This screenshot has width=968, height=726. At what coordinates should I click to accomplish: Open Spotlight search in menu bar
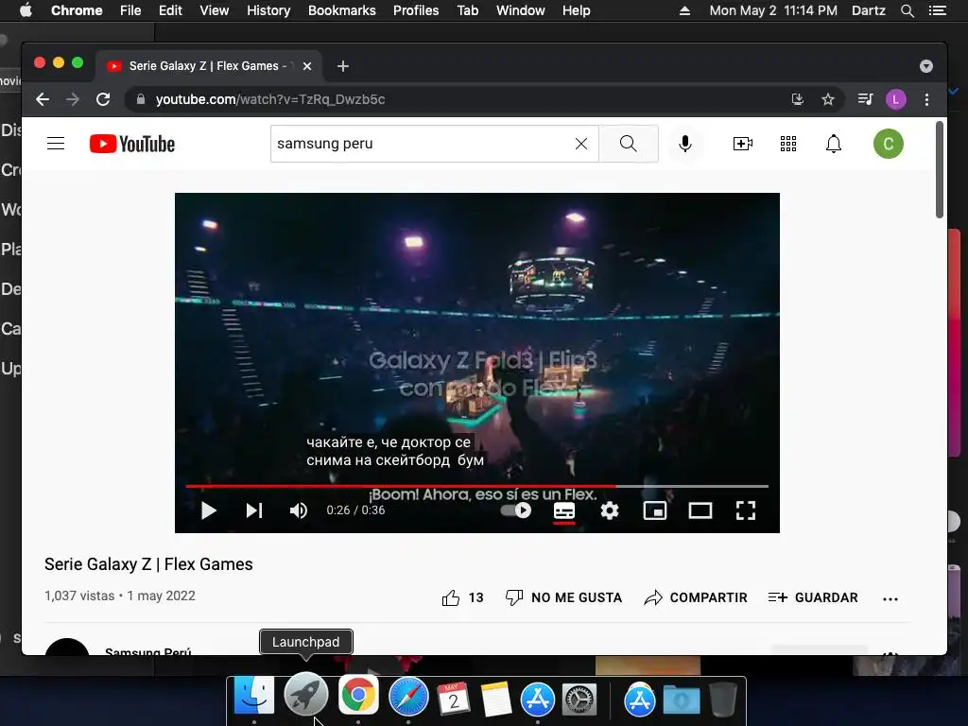(x=907, y=10)
